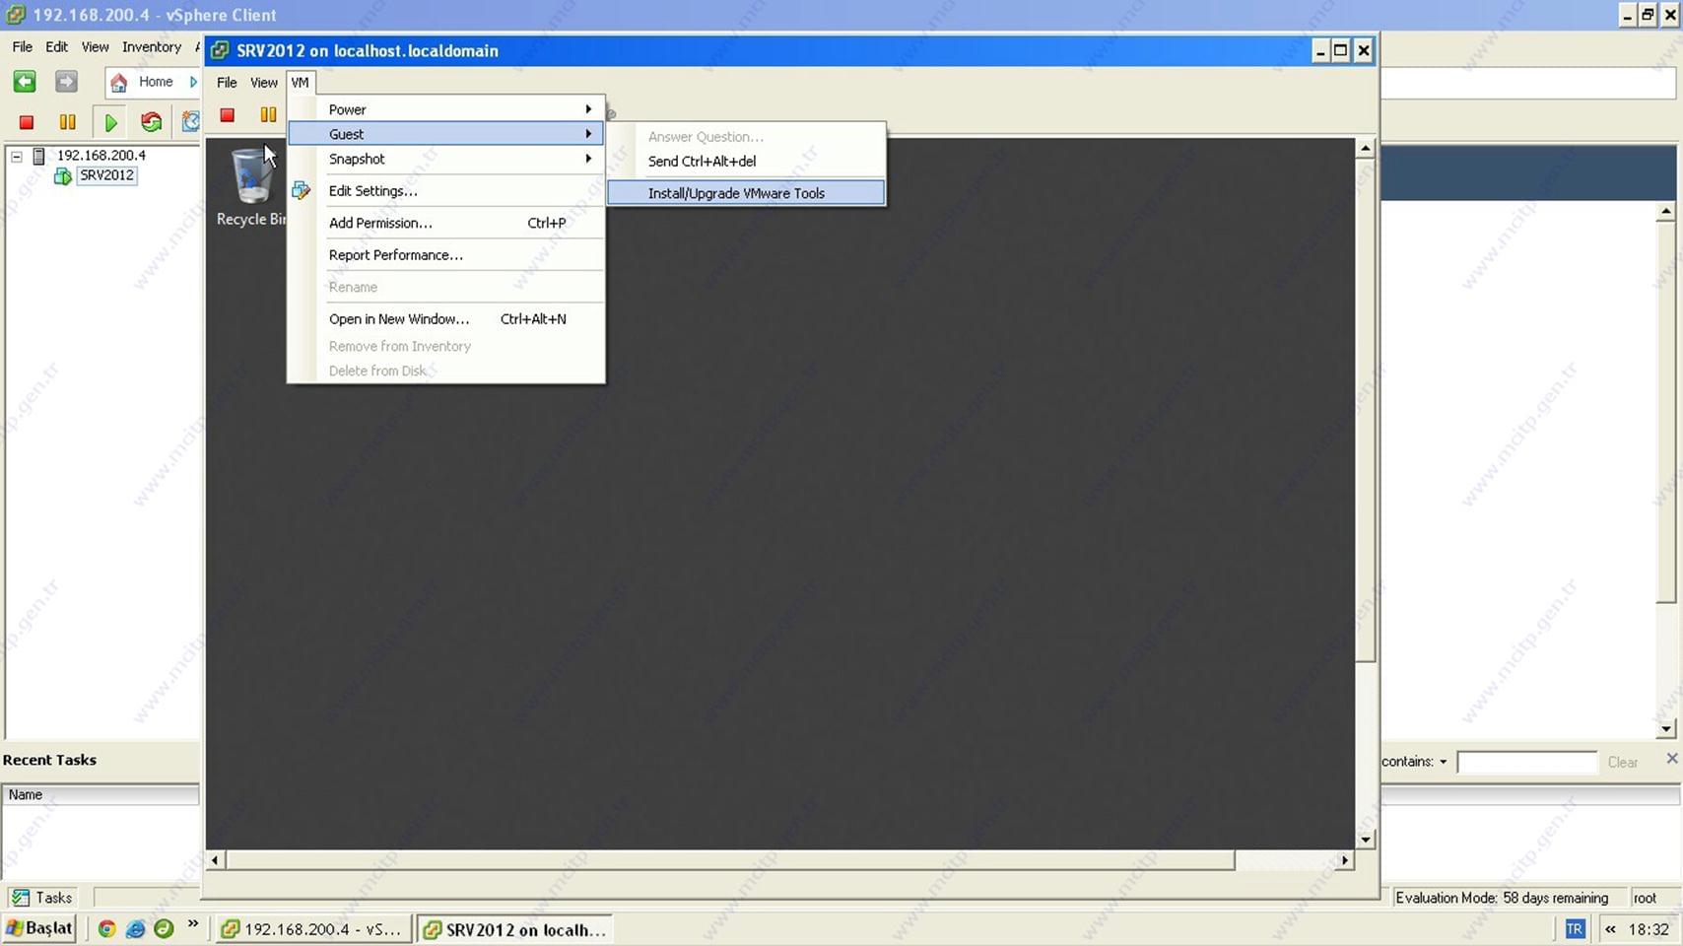1683x946 pixels.
Task: Expand the quick launch overflow chevron
Action: (193, 924)
